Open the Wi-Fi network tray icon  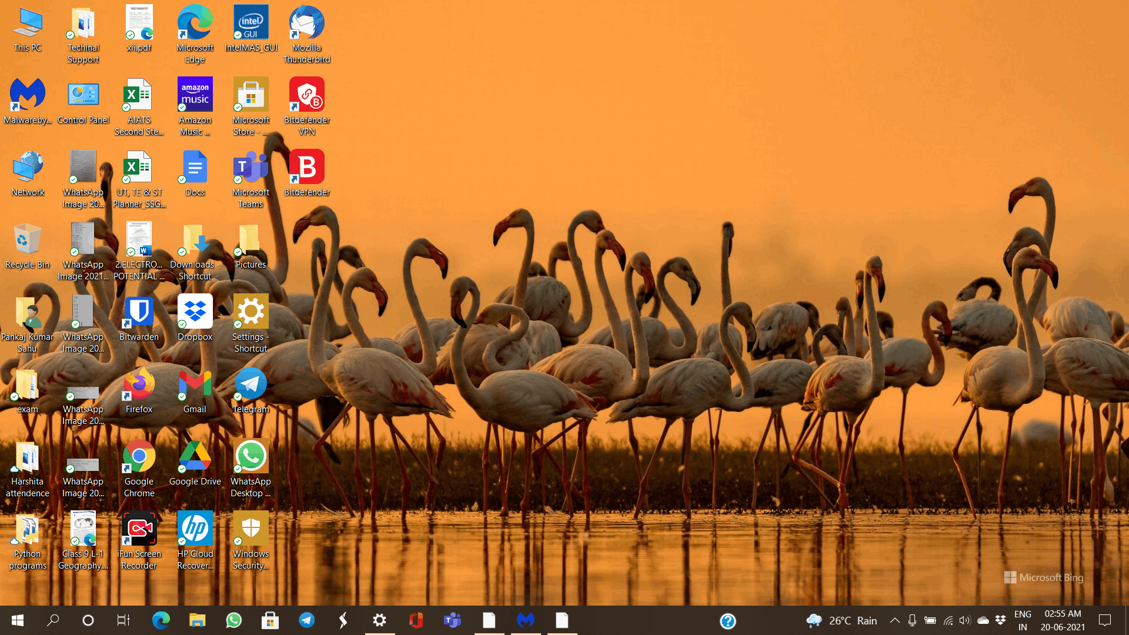click(x=948, y=620)
